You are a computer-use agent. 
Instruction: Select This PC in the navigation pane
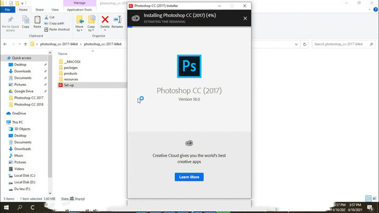click(17, 122)
